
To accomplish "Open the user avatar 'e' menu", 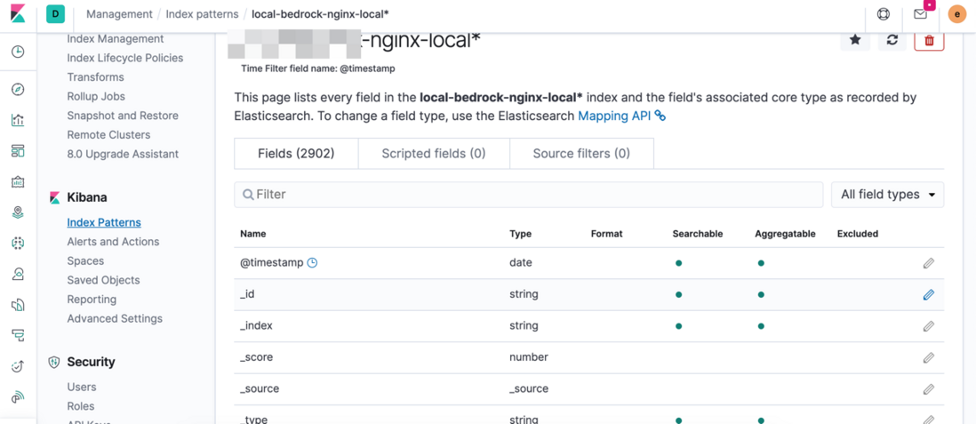I will click(956, 14).
